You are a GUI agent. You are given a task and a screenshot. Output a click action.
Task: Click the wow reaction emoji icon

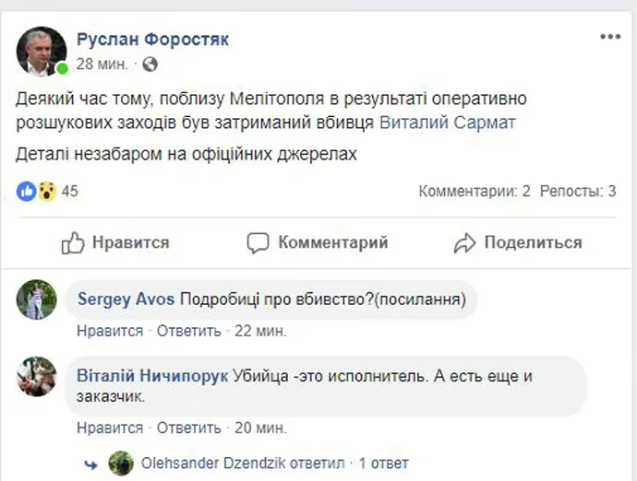point(46,192)
